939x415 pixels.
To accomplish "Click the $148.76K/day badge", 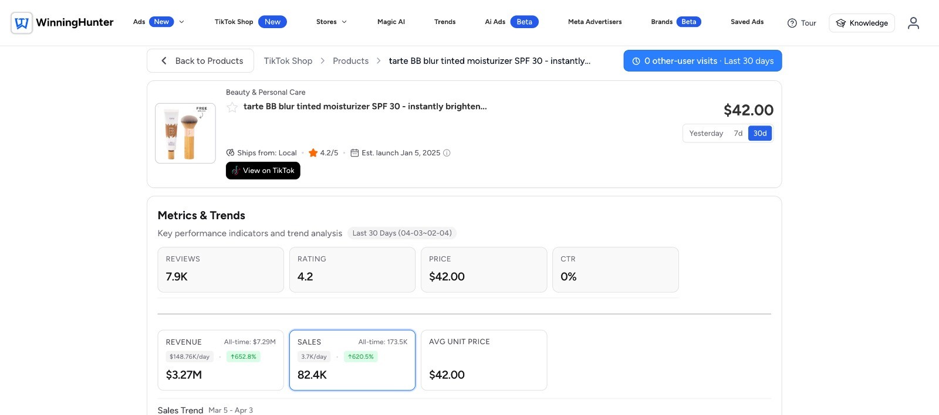I will pyautogui.click(x=190, y=356).
